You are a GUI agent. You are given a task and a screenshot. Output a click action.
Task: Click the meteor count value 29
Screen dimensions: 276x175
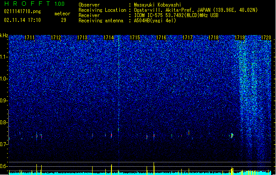pyautogui.click(x=64, y=20)
